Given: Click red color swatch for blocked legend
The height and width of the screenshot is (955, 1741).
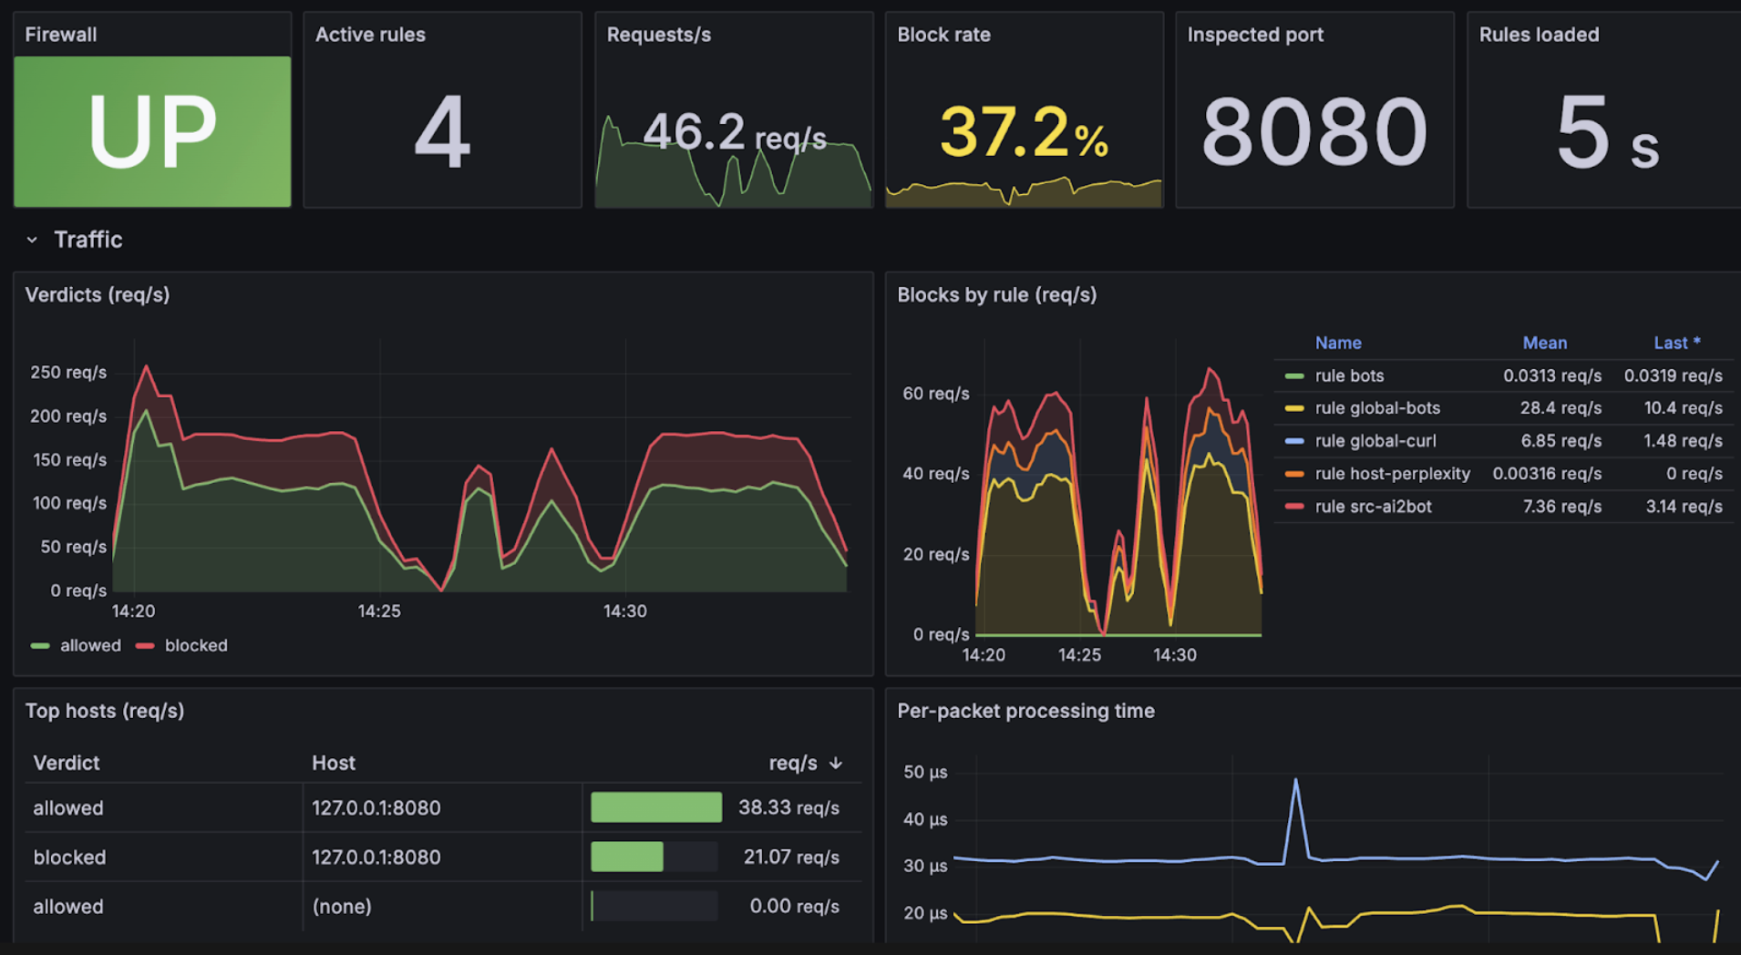Looking at the screenshot, I should (x=145, y=645).
